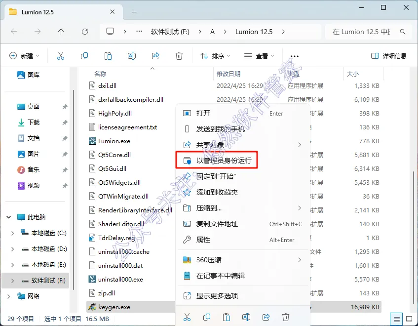Click the Cut icon at the context menu bottom
The image size is (418, 326).
pyautogui.click(x=187, y=317)
